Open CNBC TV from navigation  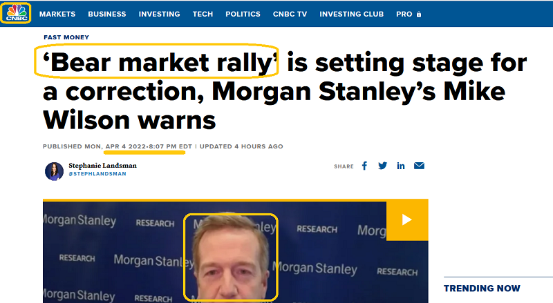(290, 14)
